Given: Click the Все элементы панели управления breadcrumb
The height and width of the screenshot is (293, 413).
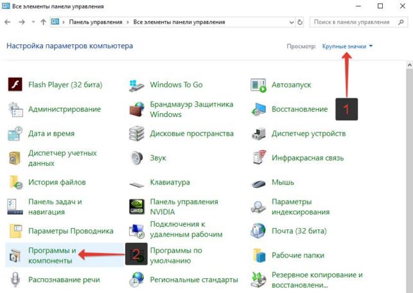Looking at the screenshot, I should [x=179, y=22].
